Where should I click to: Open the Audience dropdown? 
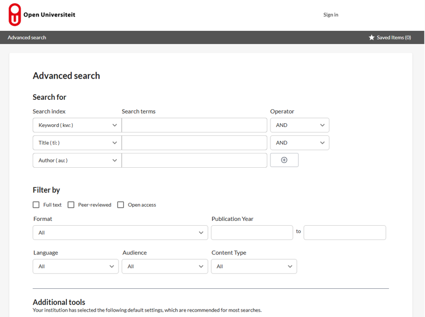[x=165, y=267]
